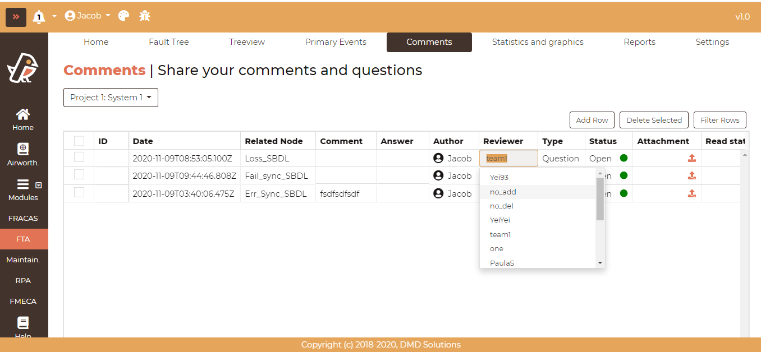Open the Project 1: System 1 dropdown
Screen dimensions: 761x352
(x=111, y=98)
